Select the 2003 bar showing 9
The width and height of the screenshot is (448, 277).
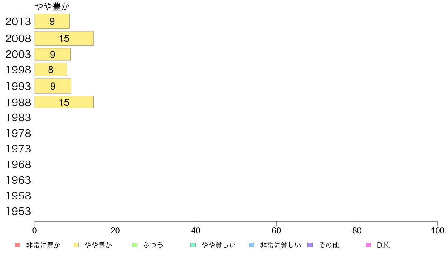coord(52,54)
